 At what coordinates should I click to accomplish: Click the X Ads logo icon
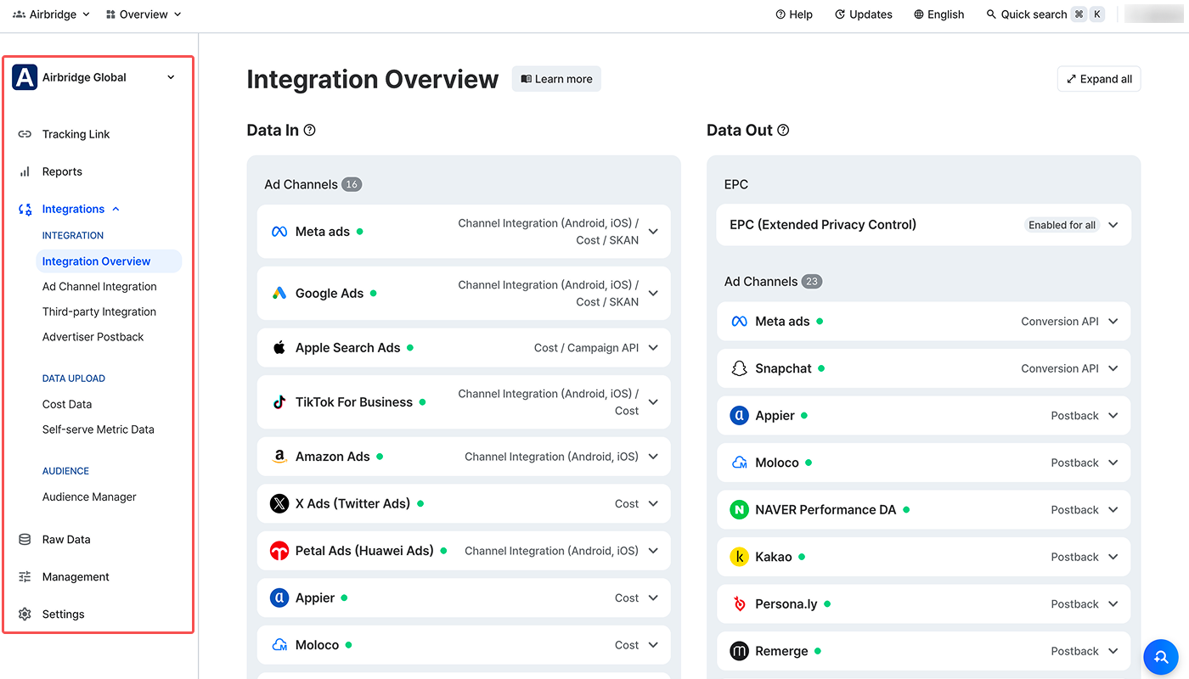point(279,504)
